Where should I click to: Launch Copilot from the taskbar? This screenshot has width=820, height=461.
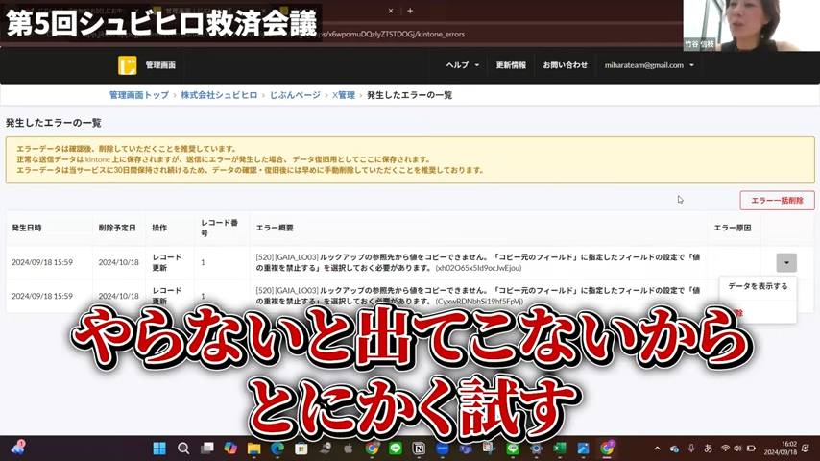point(230,449)
